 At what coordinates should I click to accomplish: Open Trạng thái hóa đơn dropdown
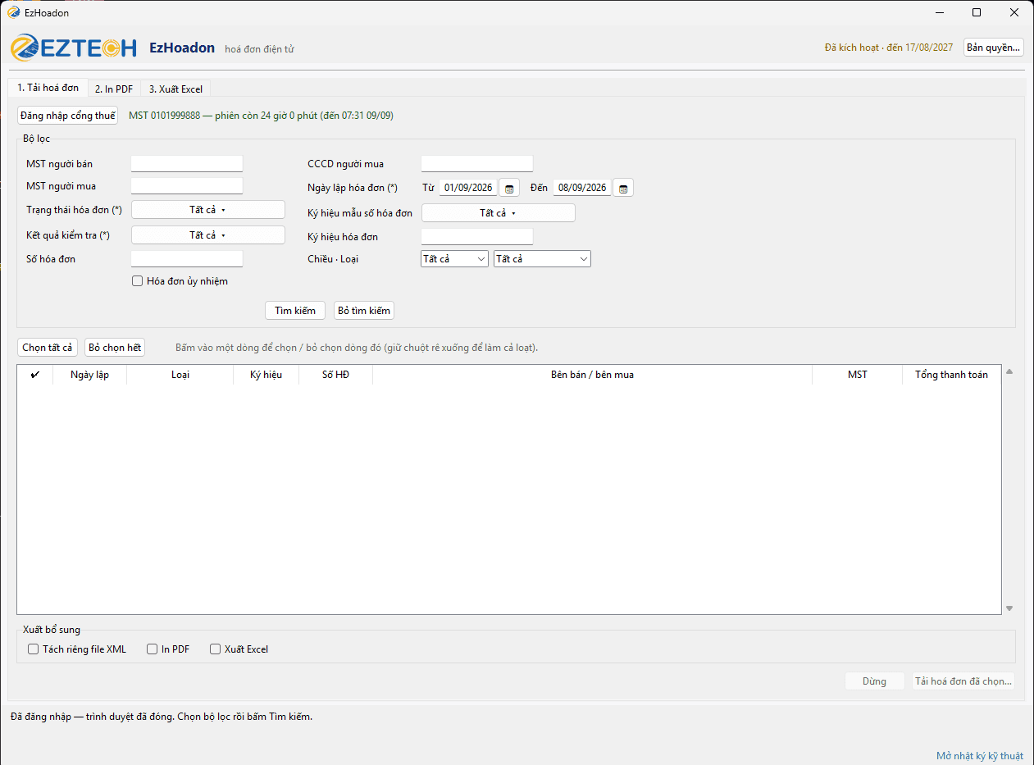pos(208,210)
